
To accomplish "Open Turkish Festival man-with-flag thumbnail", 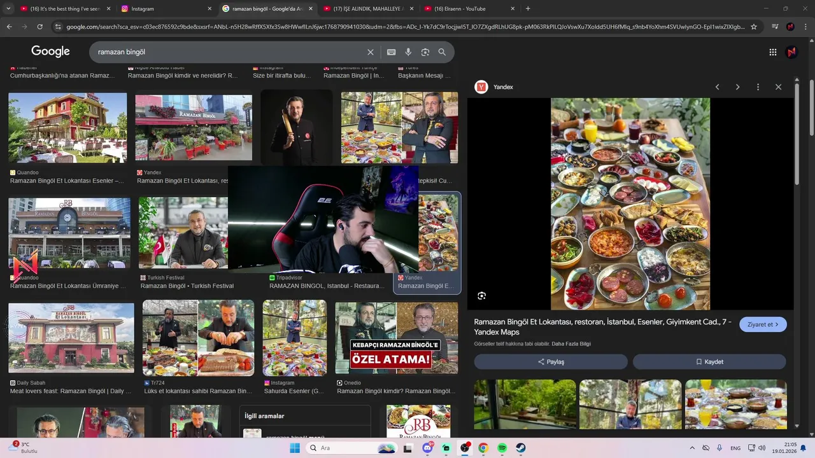I will (x=183, y=233).
